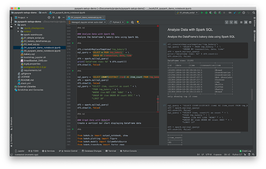Change UTF-8 file encoding in status bar

[x=209, y=154]
